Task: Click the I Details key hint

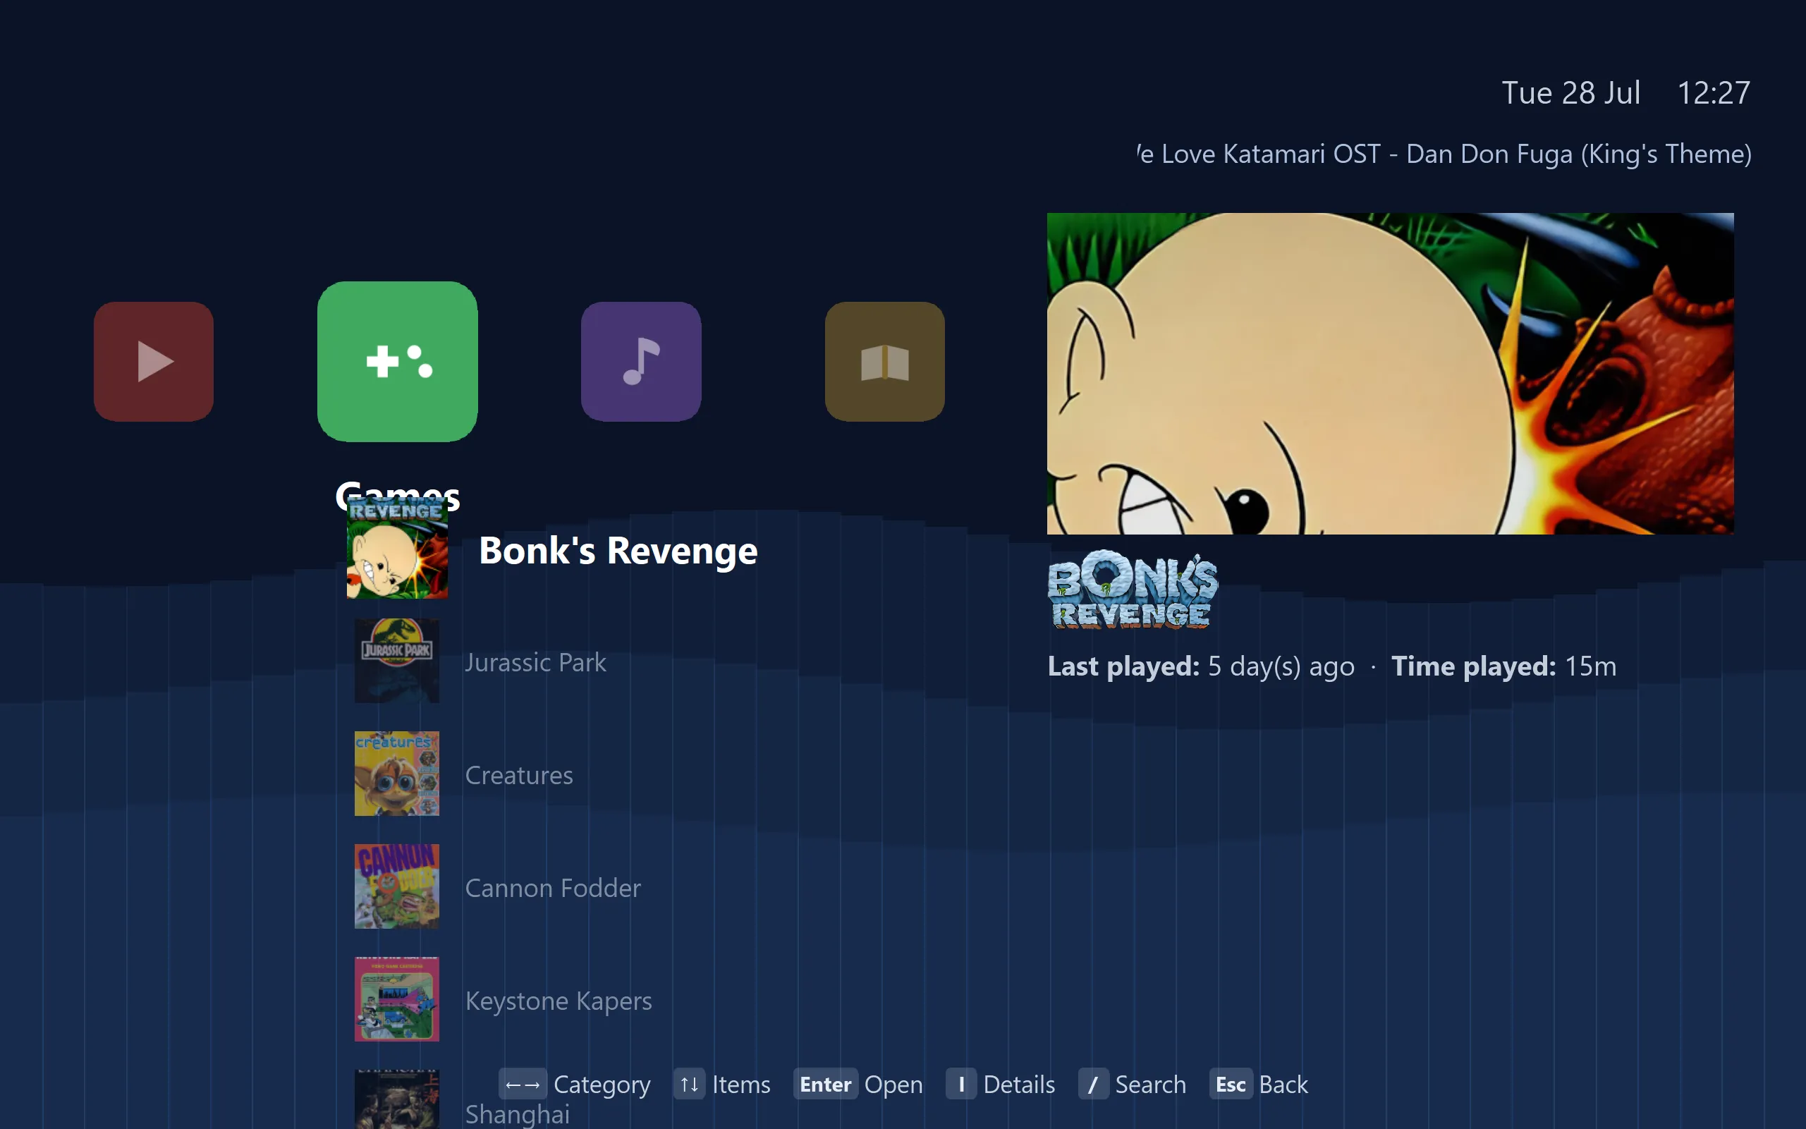Action: point(1001,1084)
